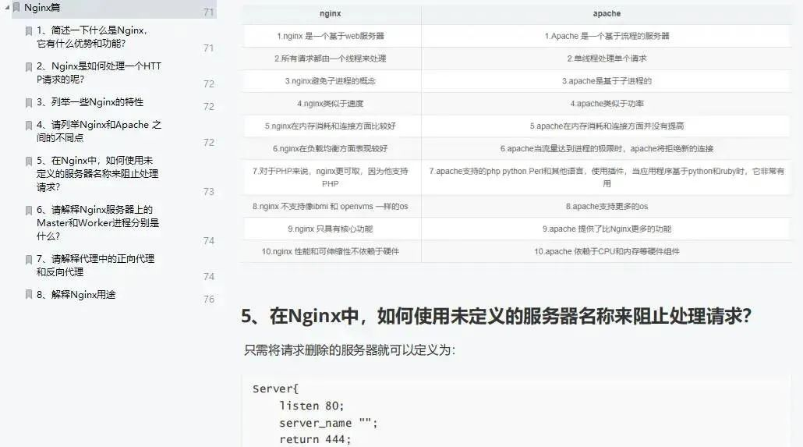
Task: Click bookmark icon for item 8 解释Nginx用途
Action: (x=29, y=295)
